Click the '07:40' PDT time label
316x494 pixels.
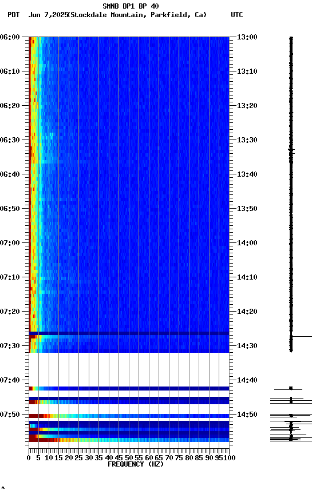point(10,381)
